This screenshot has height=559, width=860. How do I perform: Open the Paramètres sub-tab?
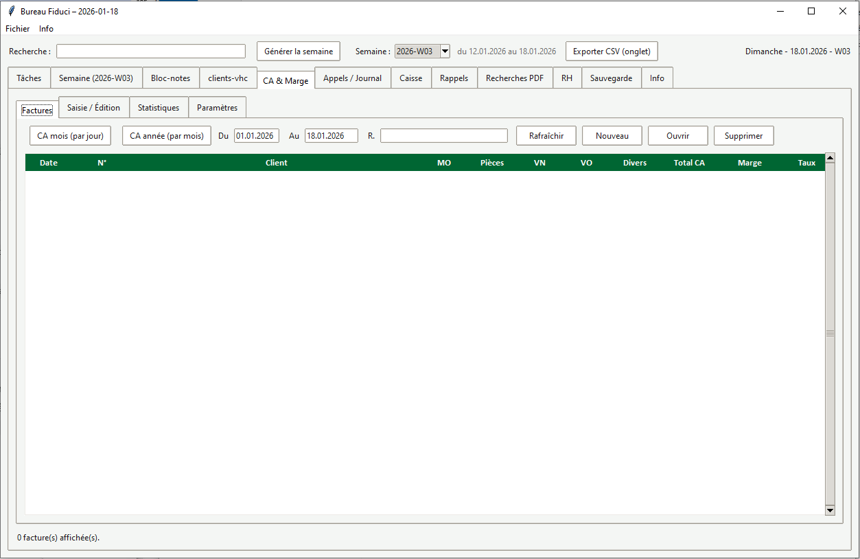[217, 107]
